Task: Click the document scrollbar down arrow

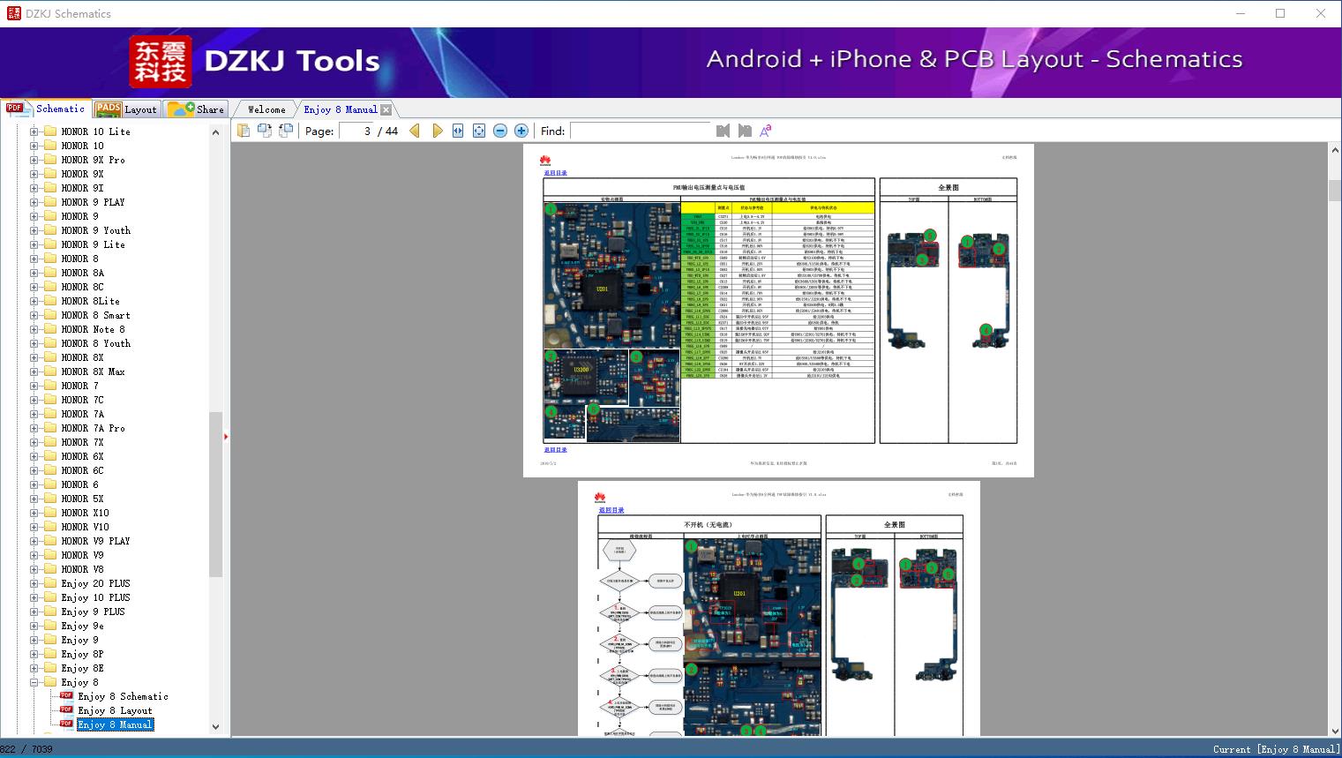Action: point(1335,730)
